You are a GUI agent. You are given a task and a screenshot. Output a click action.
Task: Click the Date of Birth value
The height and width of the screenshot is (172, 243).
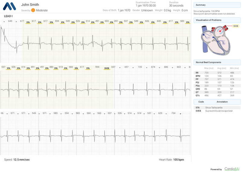pyautogui.click(x=124, y=10)
